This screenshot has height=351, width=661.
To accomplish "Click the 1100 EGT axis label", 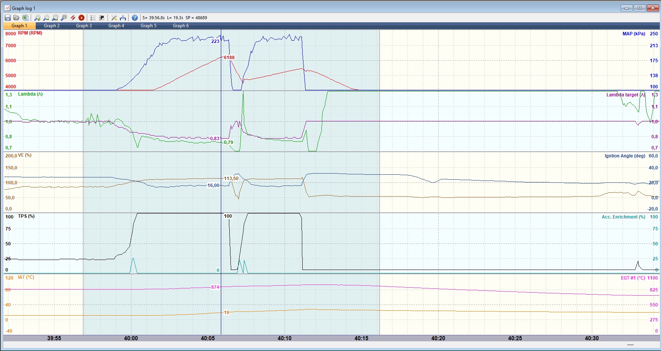I will point(653,278).
